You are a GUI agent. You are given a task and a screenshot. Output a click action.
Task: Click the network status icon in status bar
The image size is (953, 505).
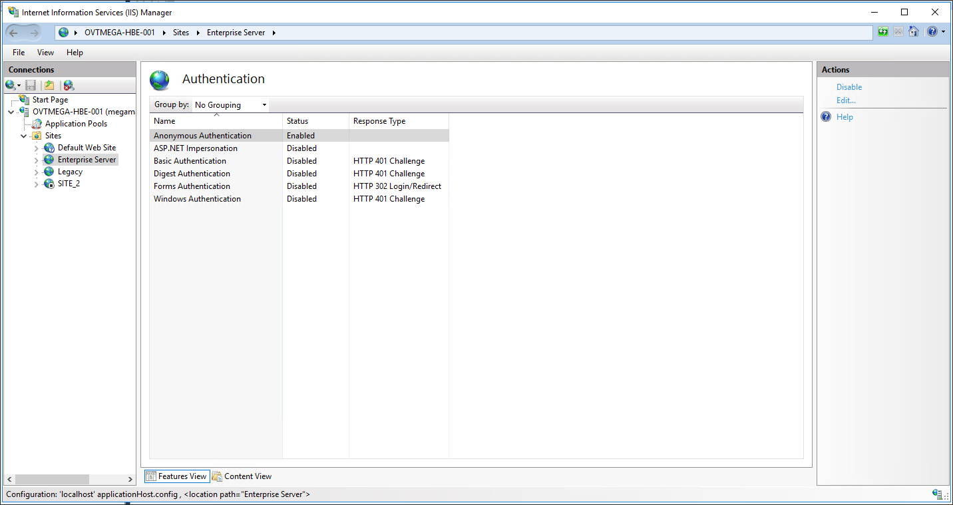coord(938,494)
